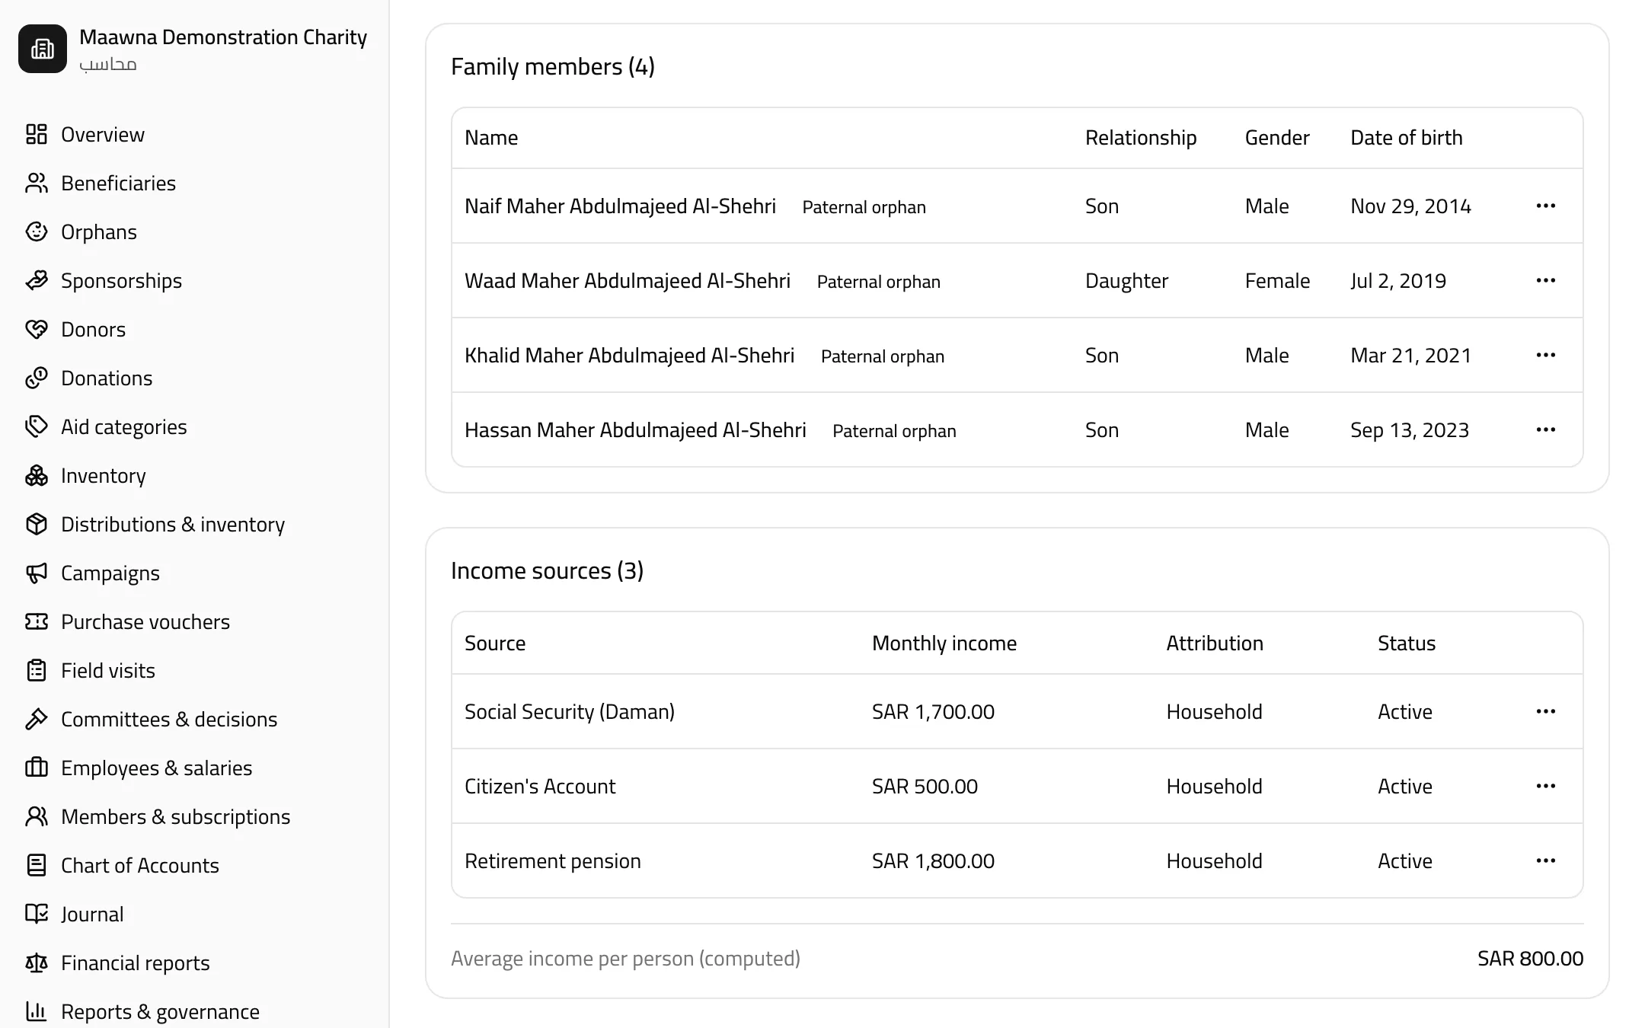Click the Distributions & inventory package icon

click(37, 525)
